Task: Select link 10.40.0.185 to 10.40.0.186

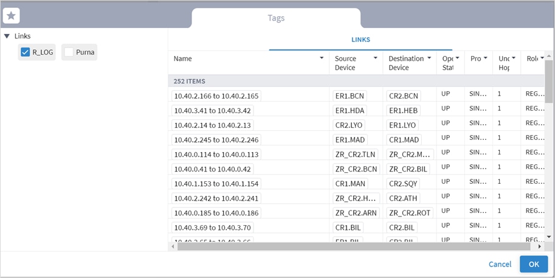Action: coord(216,213)
